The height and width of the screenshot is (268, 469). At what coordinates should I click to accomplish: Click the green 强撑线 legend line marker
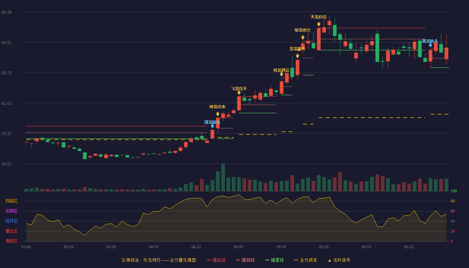pos(267,260)
